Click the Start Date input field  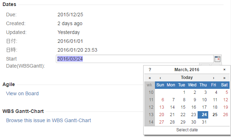point(135,59)
